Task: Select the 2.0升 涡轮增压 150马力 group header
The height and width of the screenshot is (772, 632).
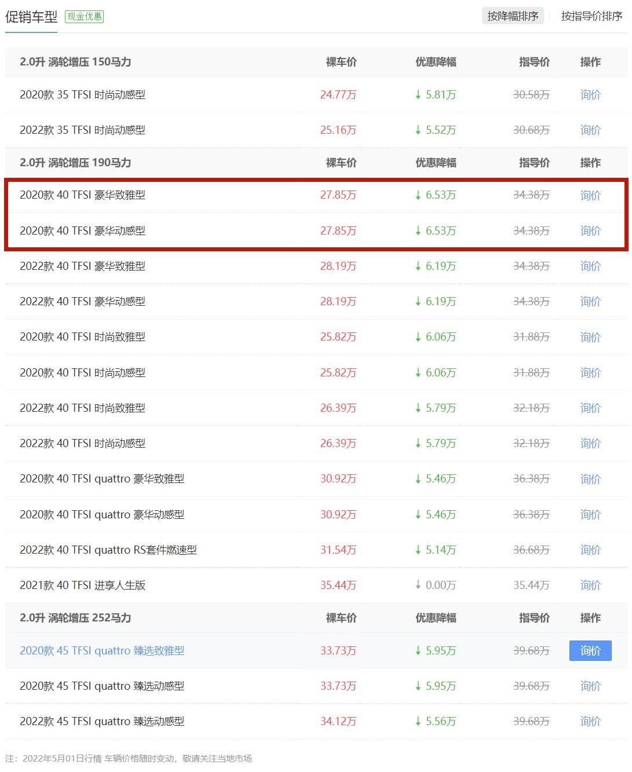Action: 75,62
